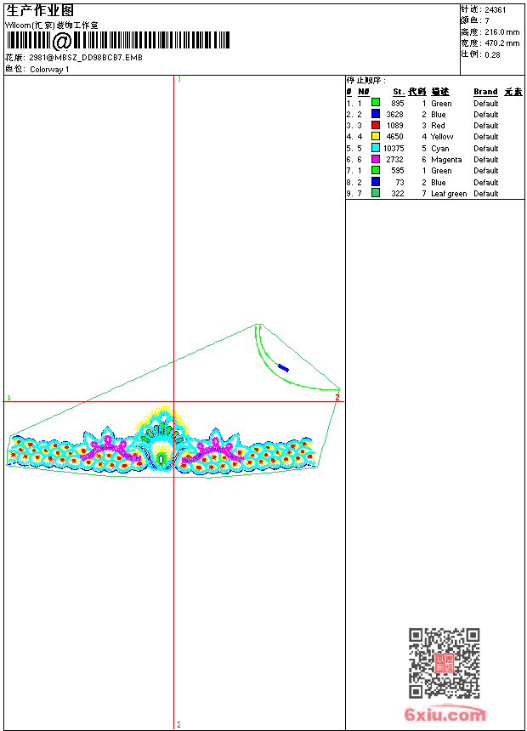Click the 'St.' column header

pyautogui.click(x=399, y=92)
